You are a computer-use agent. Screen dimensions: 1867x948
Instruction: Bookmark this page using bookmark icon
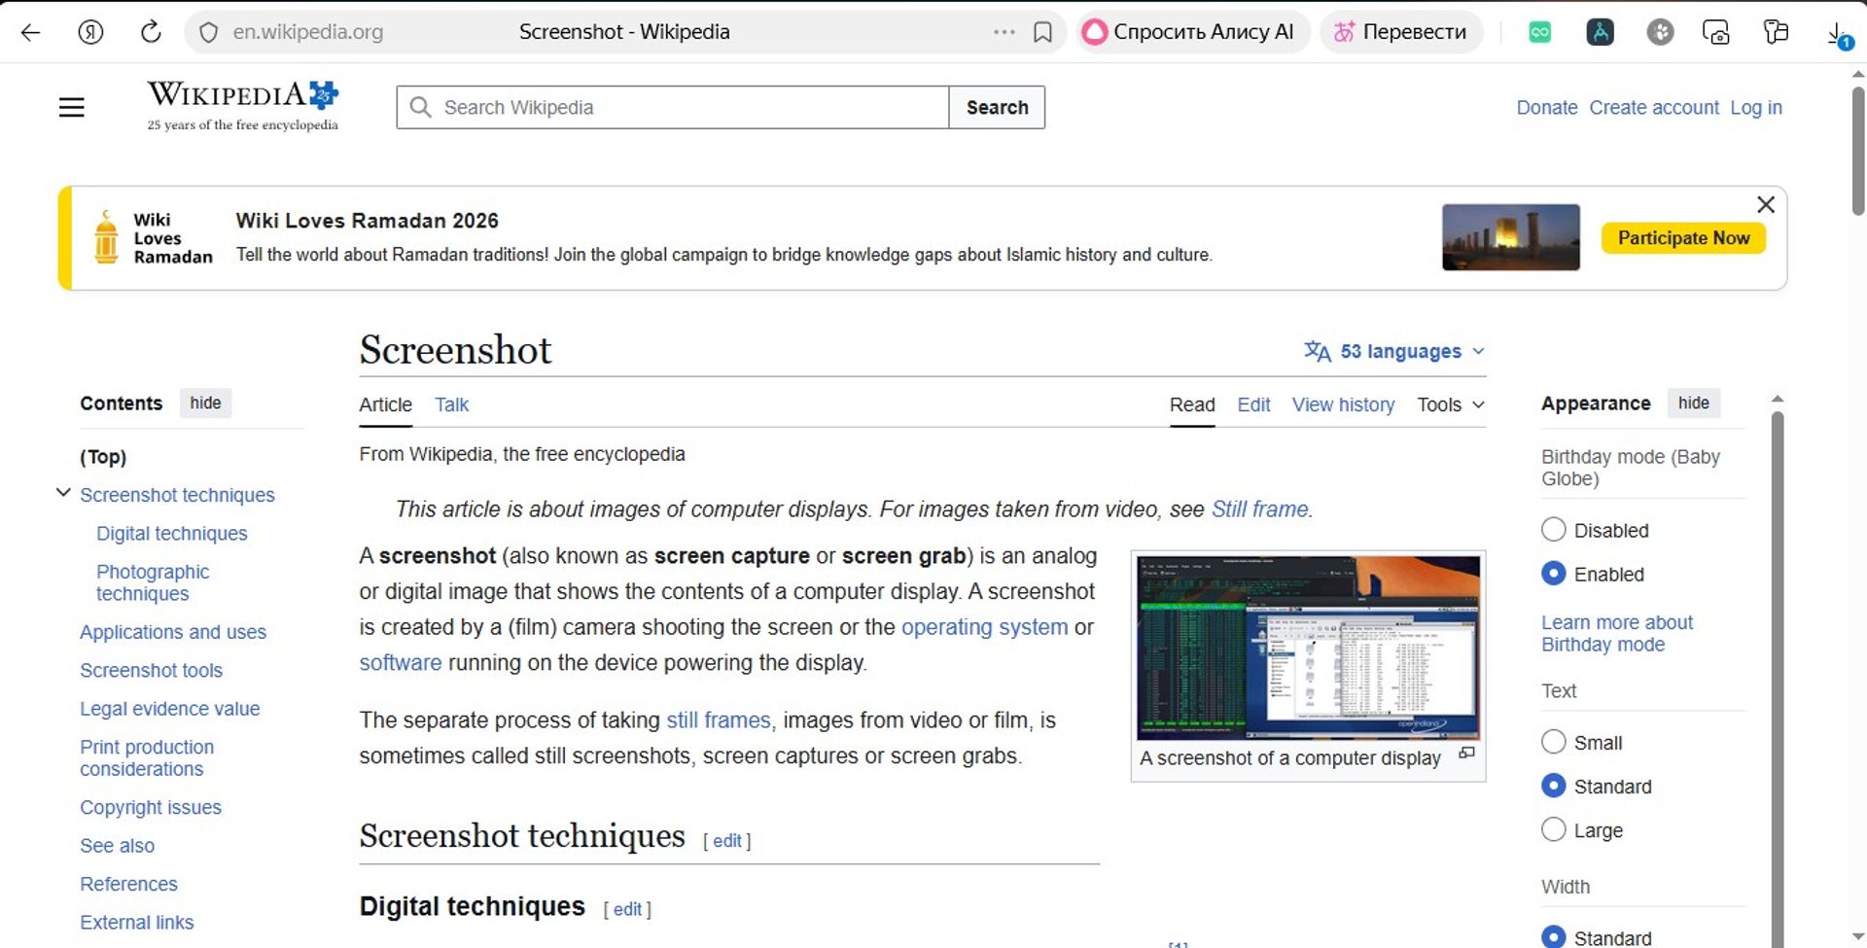(1042, 32)
